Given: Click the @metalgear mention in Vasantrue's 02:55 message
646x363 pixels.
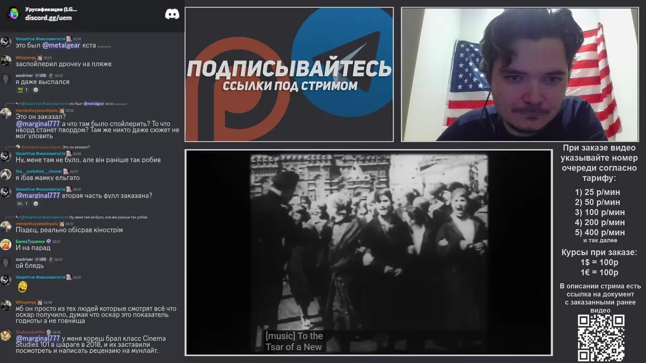Looking at the screenshot, I should tap(61, 45).
